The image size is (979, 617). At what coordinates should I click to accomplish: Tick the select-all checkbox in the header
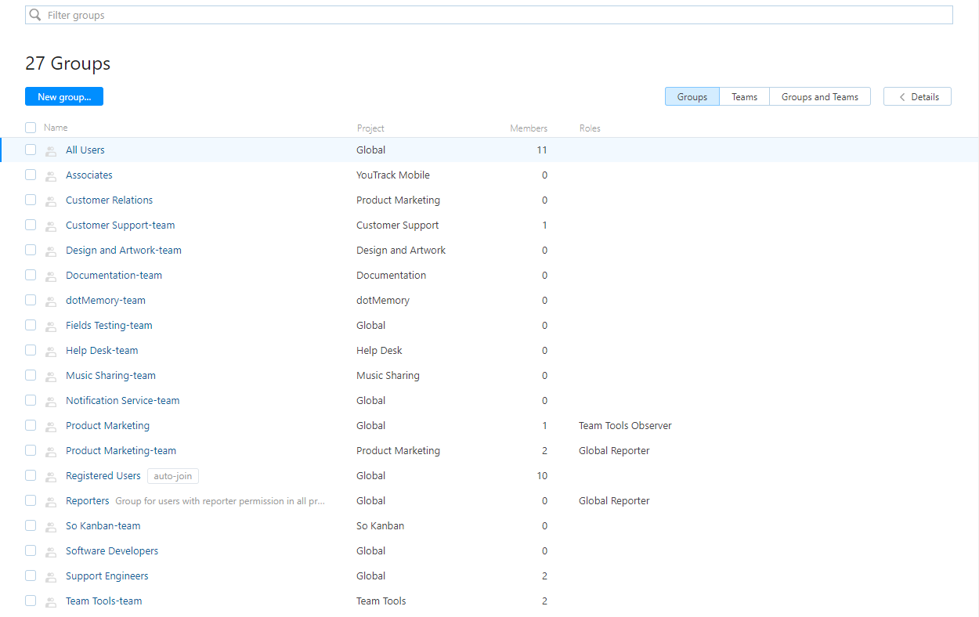[31, 128]
